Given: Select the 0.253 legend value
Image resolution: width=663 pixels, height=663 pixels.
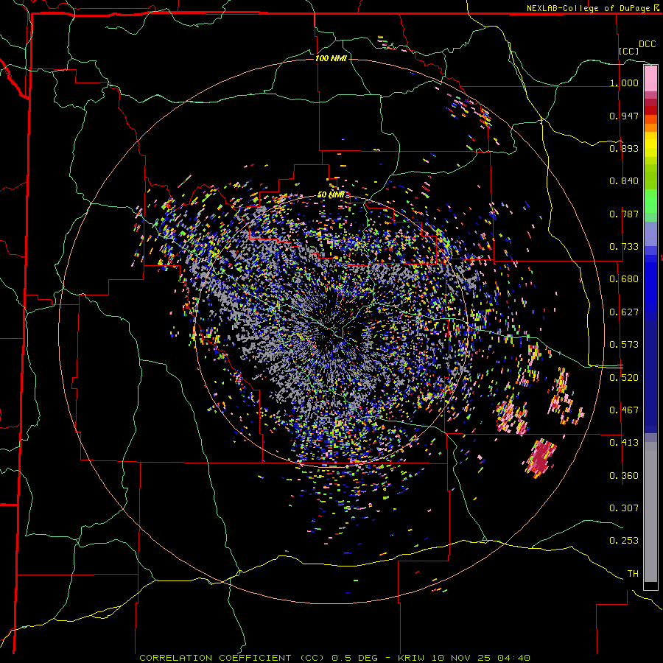Looking at the screenshot, I should coord(624,541).
